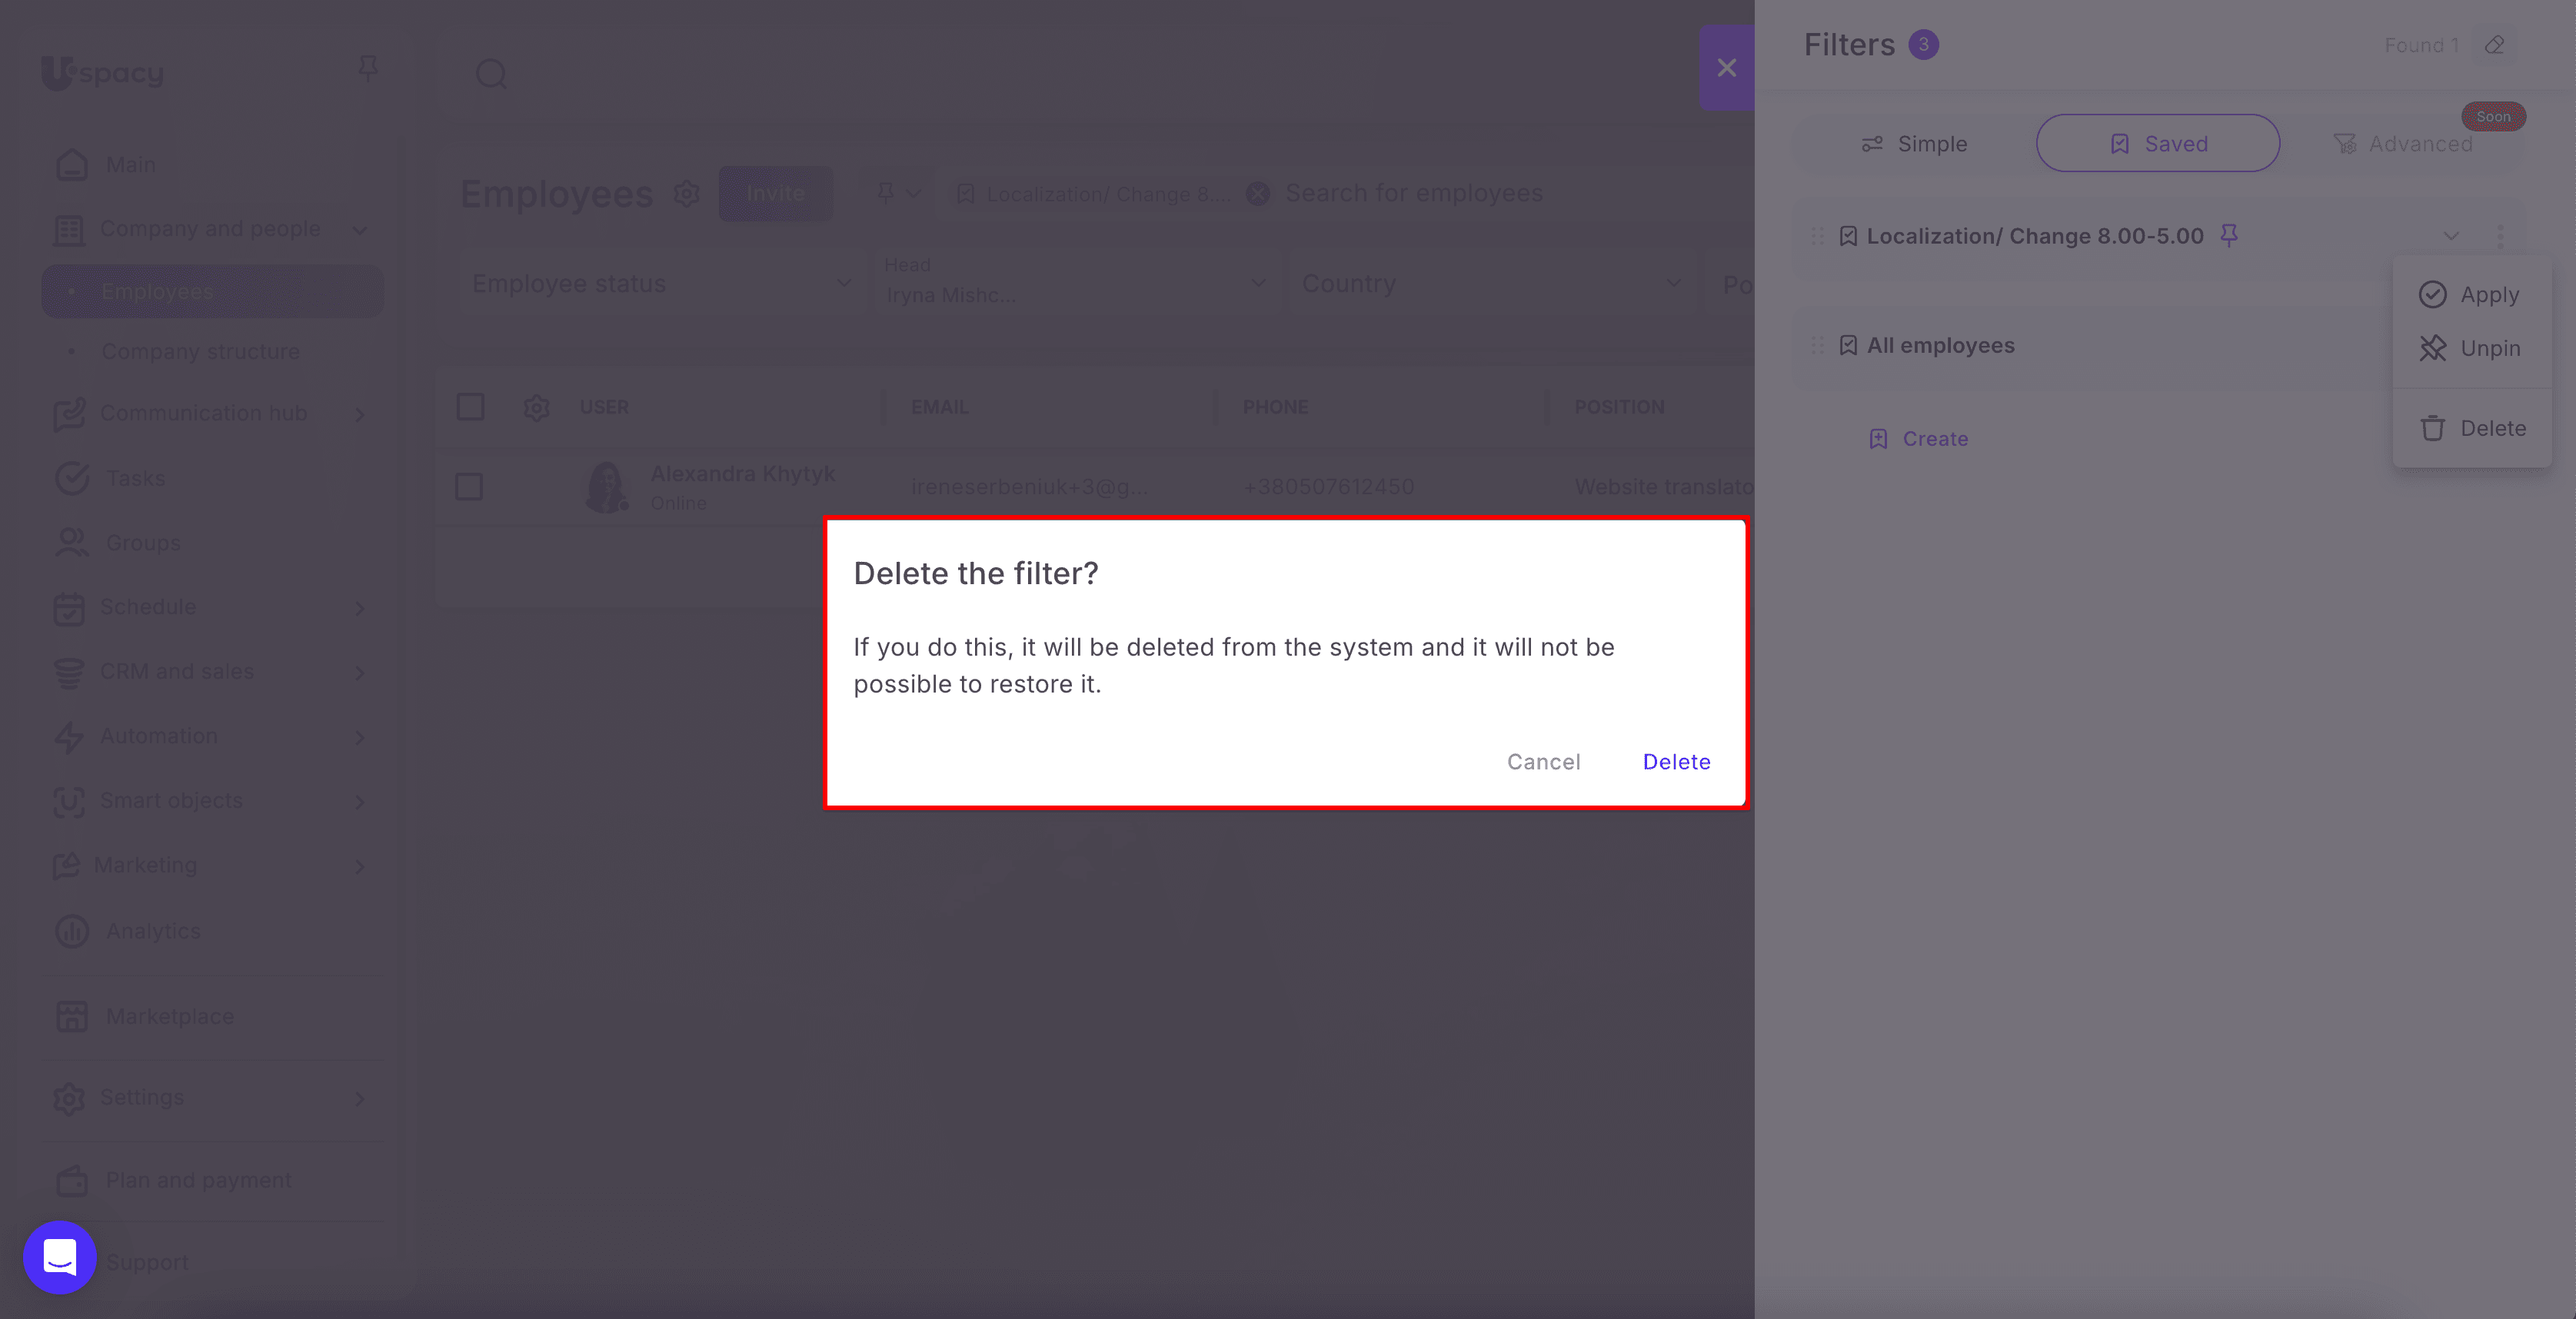Toggle the select-all checkbox in table header
Viewport: 2576px width, 1319px height.
point(470,407)
